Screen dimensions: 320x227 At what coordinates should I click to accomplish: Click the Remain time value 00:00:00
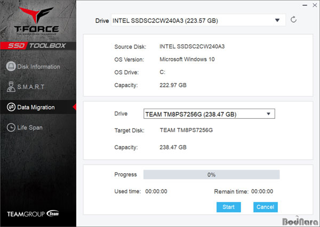262,191
